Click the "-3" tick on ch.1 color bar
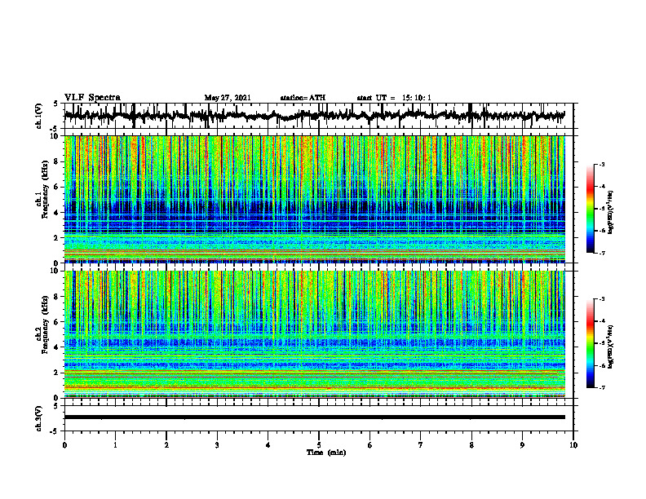 click(x=601, y=164)
